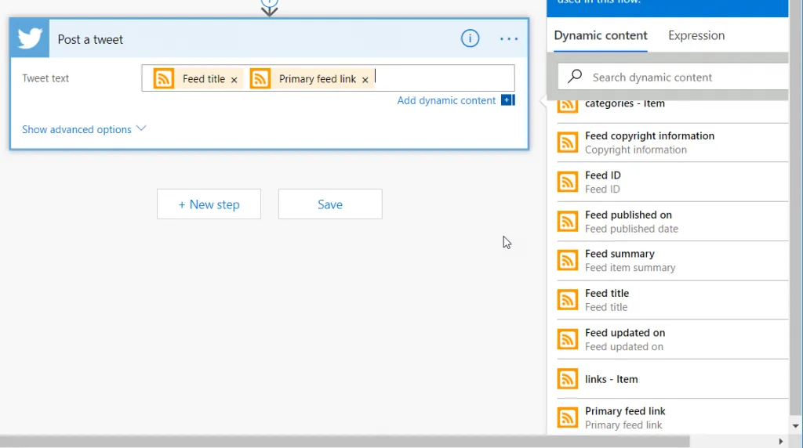Insert Feed ID dynamic content
The image size is (803, 448).
click(602, 182)
